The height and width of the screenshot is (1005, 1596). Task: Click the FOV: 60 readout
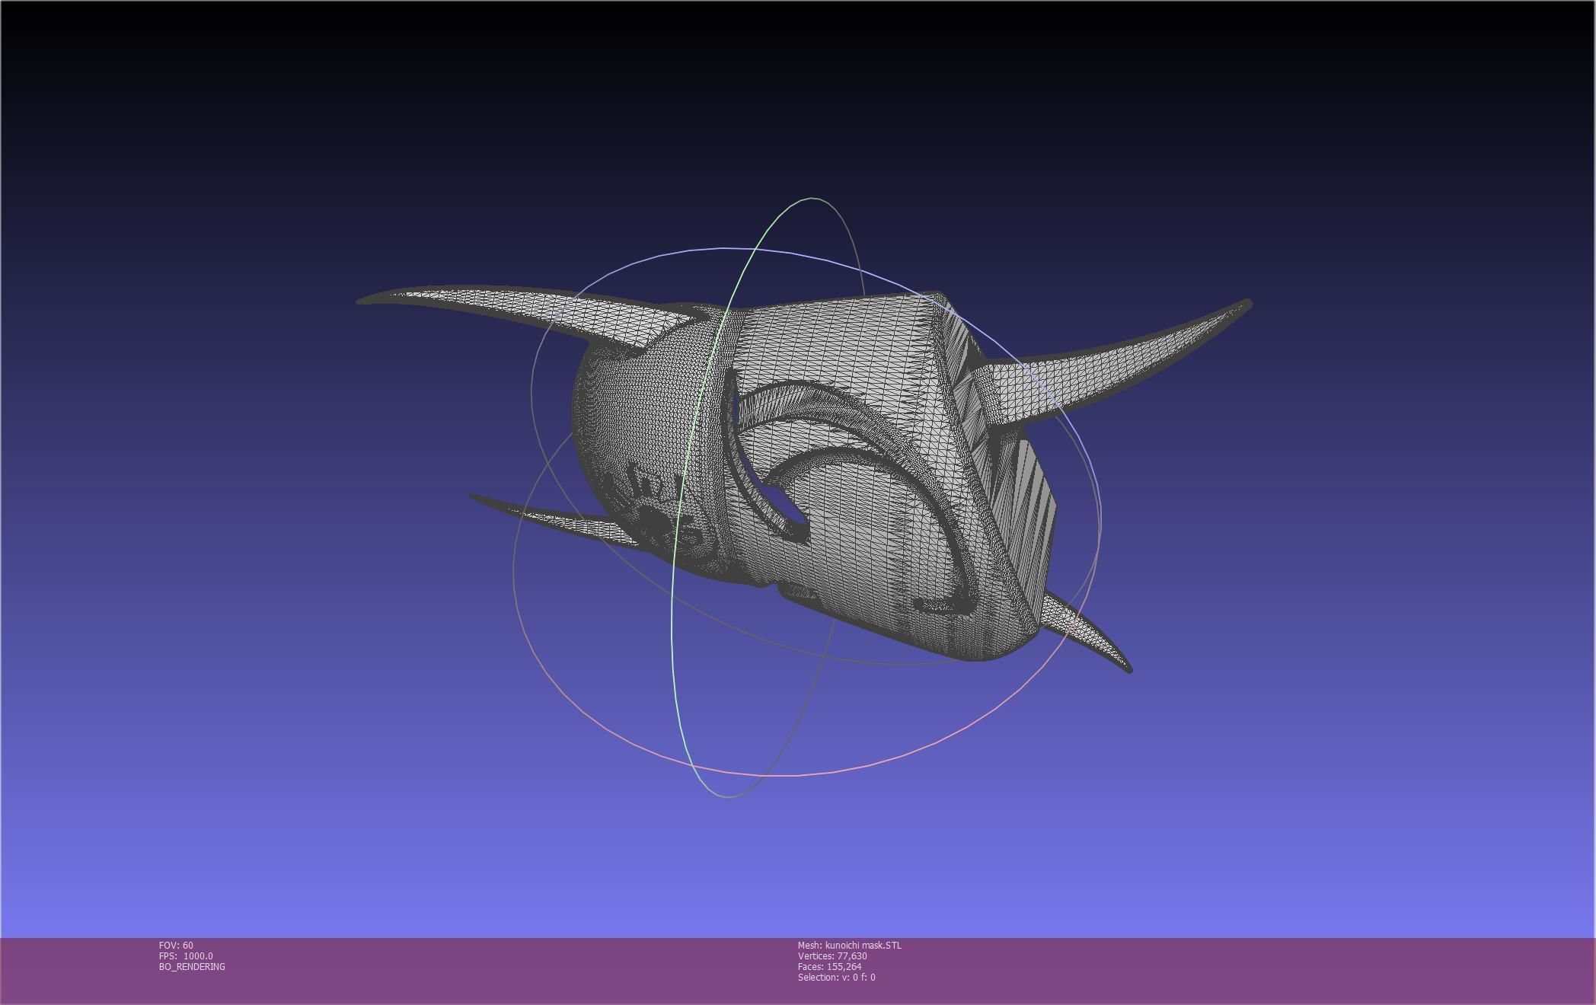[176, 945]
